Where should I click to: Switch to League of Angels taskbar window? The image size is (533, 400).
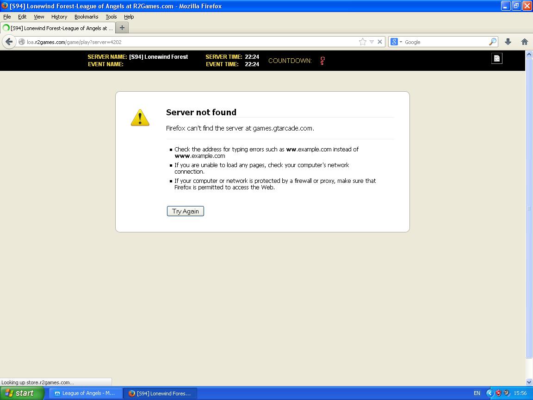86,393
